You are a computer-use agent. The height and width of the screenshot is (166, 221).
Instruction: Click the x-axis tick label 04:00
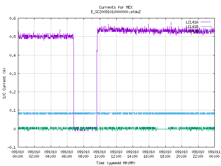51,156
